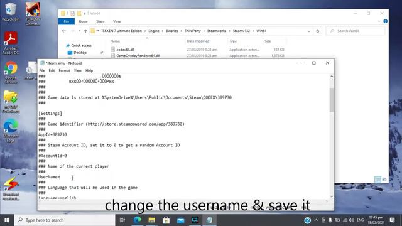Open the lightning-bolt desktop shortcut

[11, 189]
